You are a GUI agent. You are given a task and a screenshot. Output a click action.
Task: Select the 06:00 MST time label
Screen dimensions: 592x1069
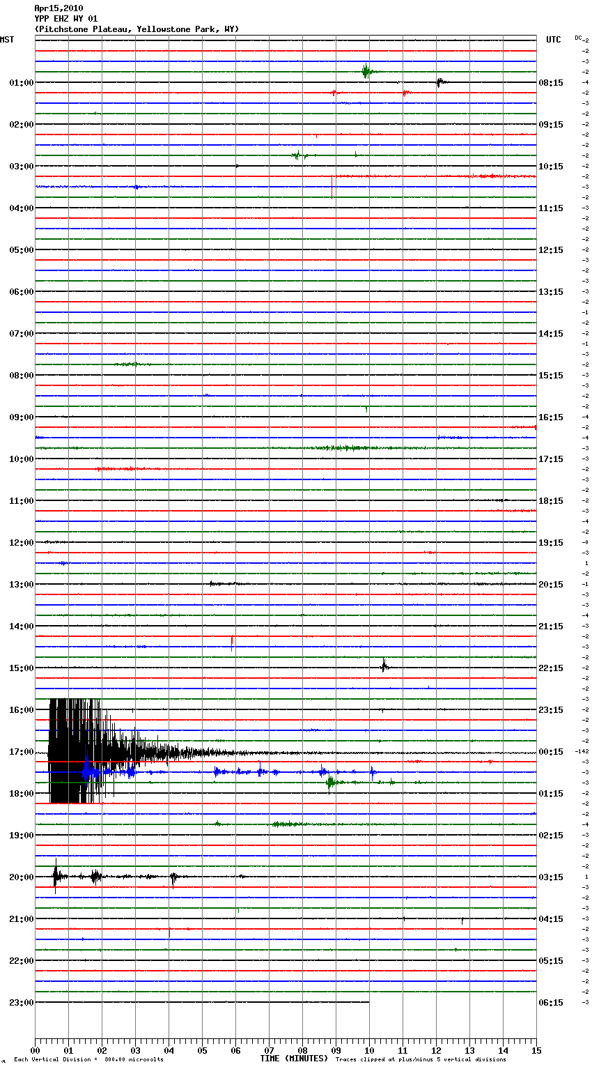[21, 292]
